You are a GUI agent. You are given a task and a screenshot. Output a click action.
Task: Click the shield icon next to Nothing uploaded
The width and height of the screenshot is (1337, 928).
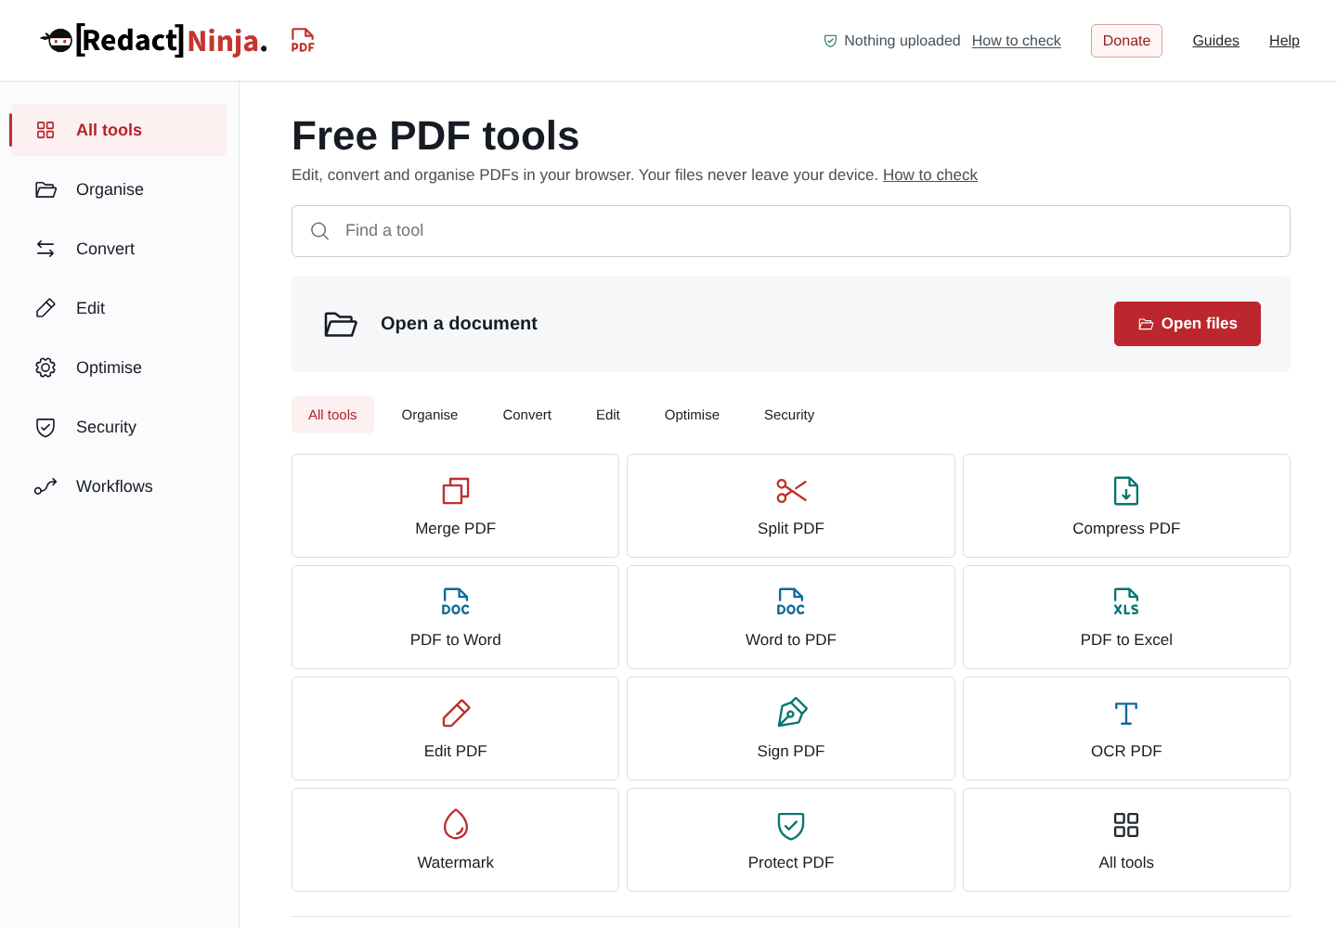coord(830,41)
